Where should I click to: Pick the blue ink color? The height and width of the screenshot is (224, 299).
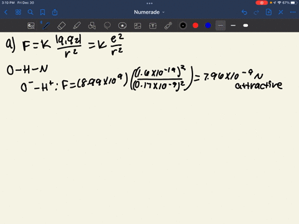click(208, 26)
